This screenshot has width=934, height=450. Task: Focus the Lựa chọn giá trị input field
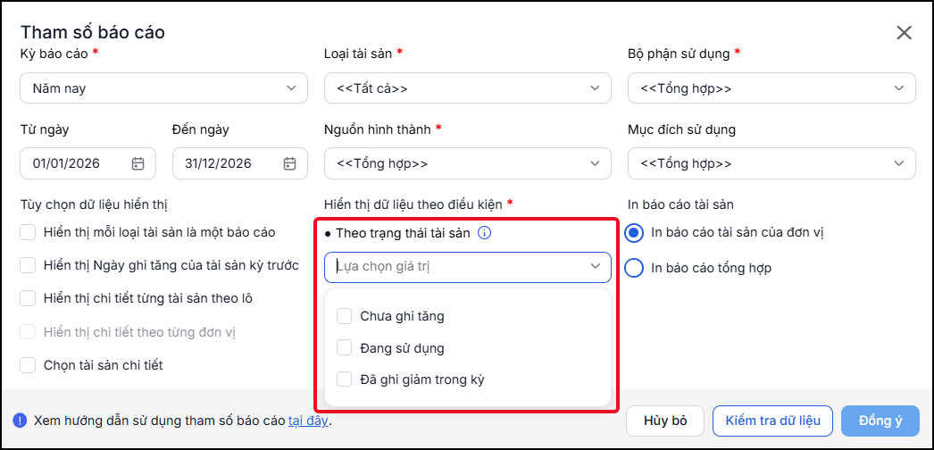(468, 267)
